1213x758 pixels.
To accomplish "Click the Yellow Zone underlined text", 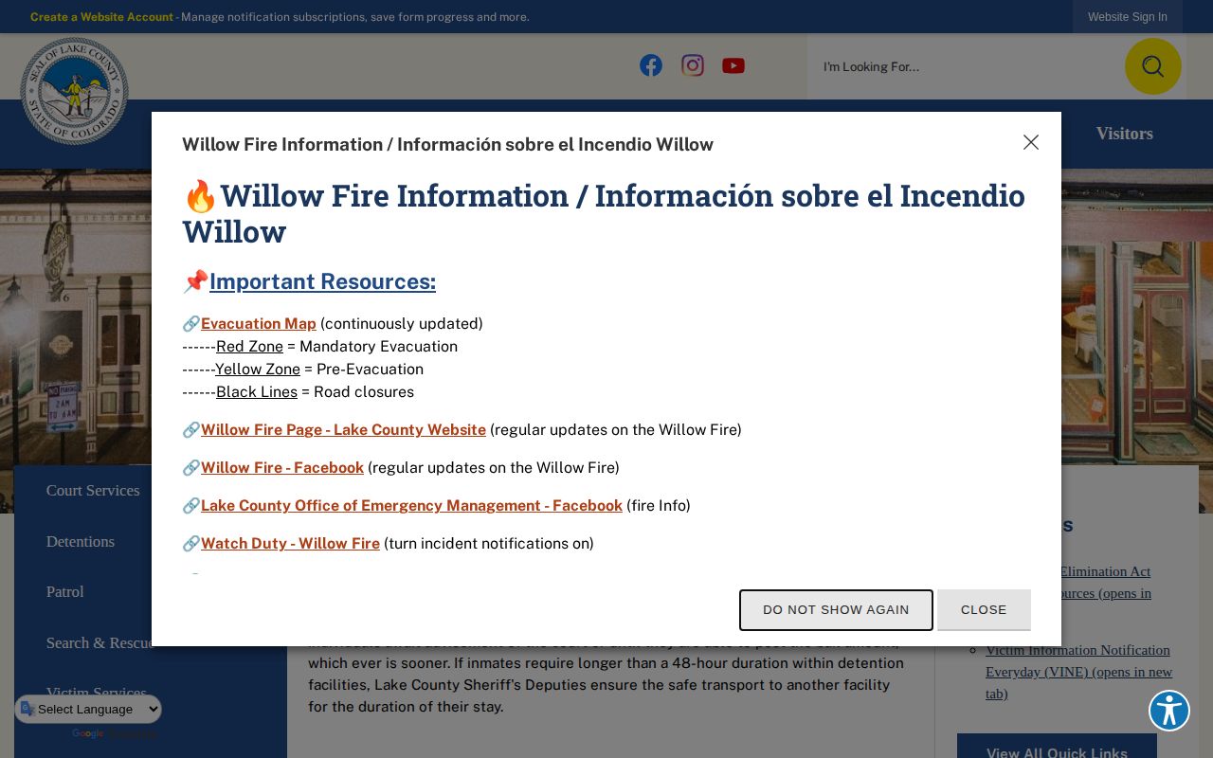I will 258,370.
